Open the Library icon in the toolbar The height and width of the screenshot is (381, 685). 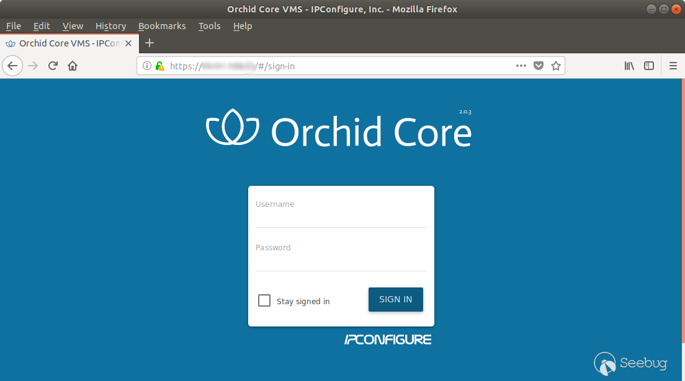(629, 66)
